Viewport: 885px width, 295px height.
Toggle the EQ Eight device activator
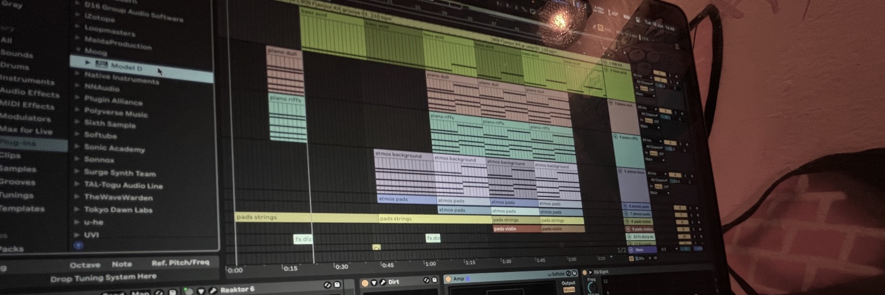(585, 272)
